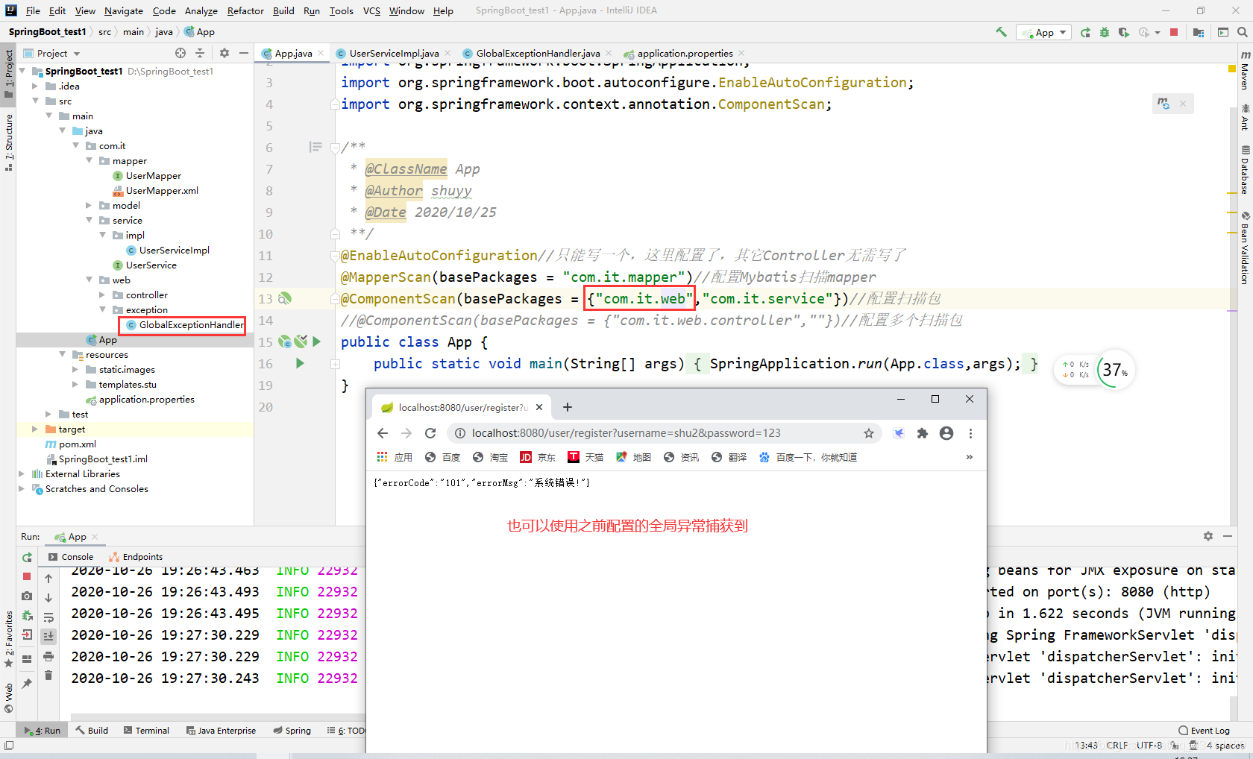Bookmark page with star in browser
Screen dimensions: 1253x759
pyautogui.click(x=869, y=433)
